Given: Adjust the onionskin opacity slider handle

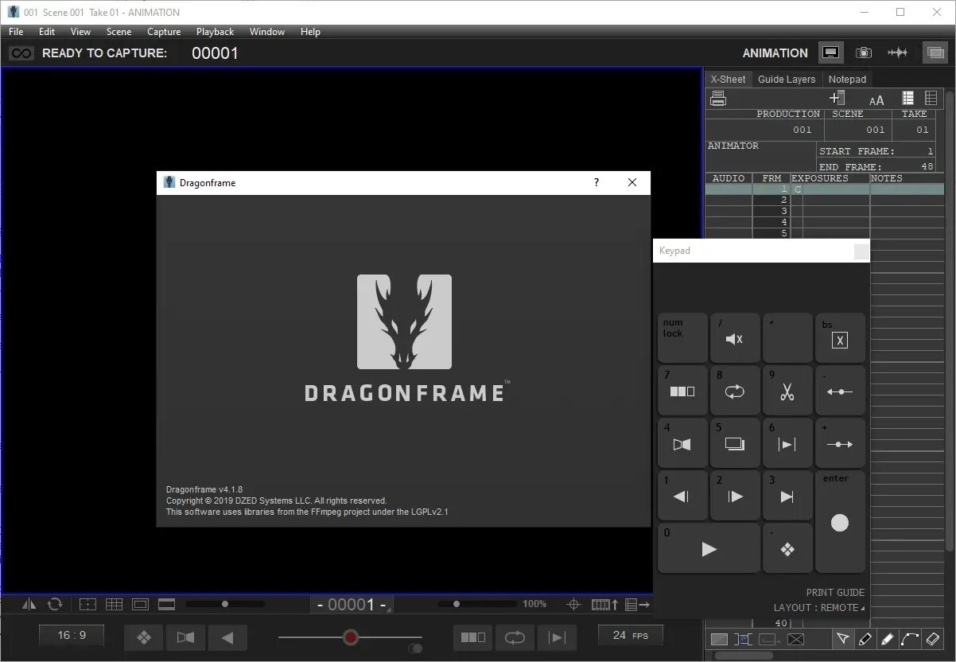Looking at the screenshot, I should tap(351, 637).
